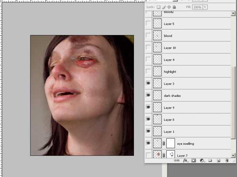The image size is (237, 177).
Task: Select Layer 9 thumbnail
Action: pyautogui.click(x=157, y=107)
